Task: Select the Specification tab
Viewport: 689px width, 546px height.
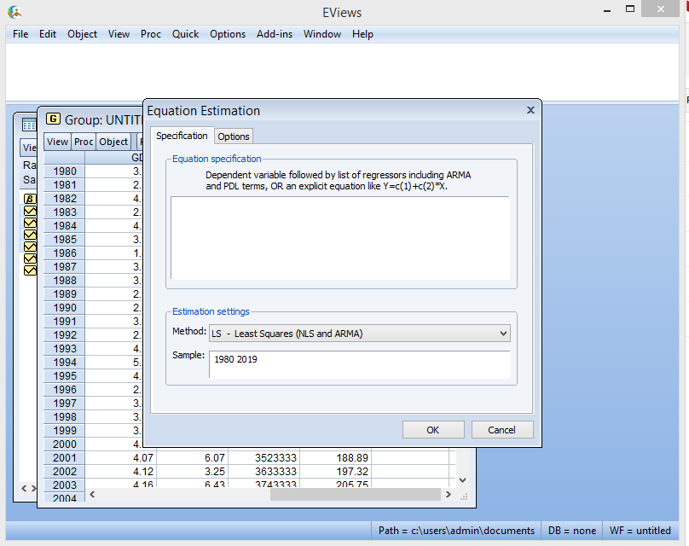Action: point(182,136)
